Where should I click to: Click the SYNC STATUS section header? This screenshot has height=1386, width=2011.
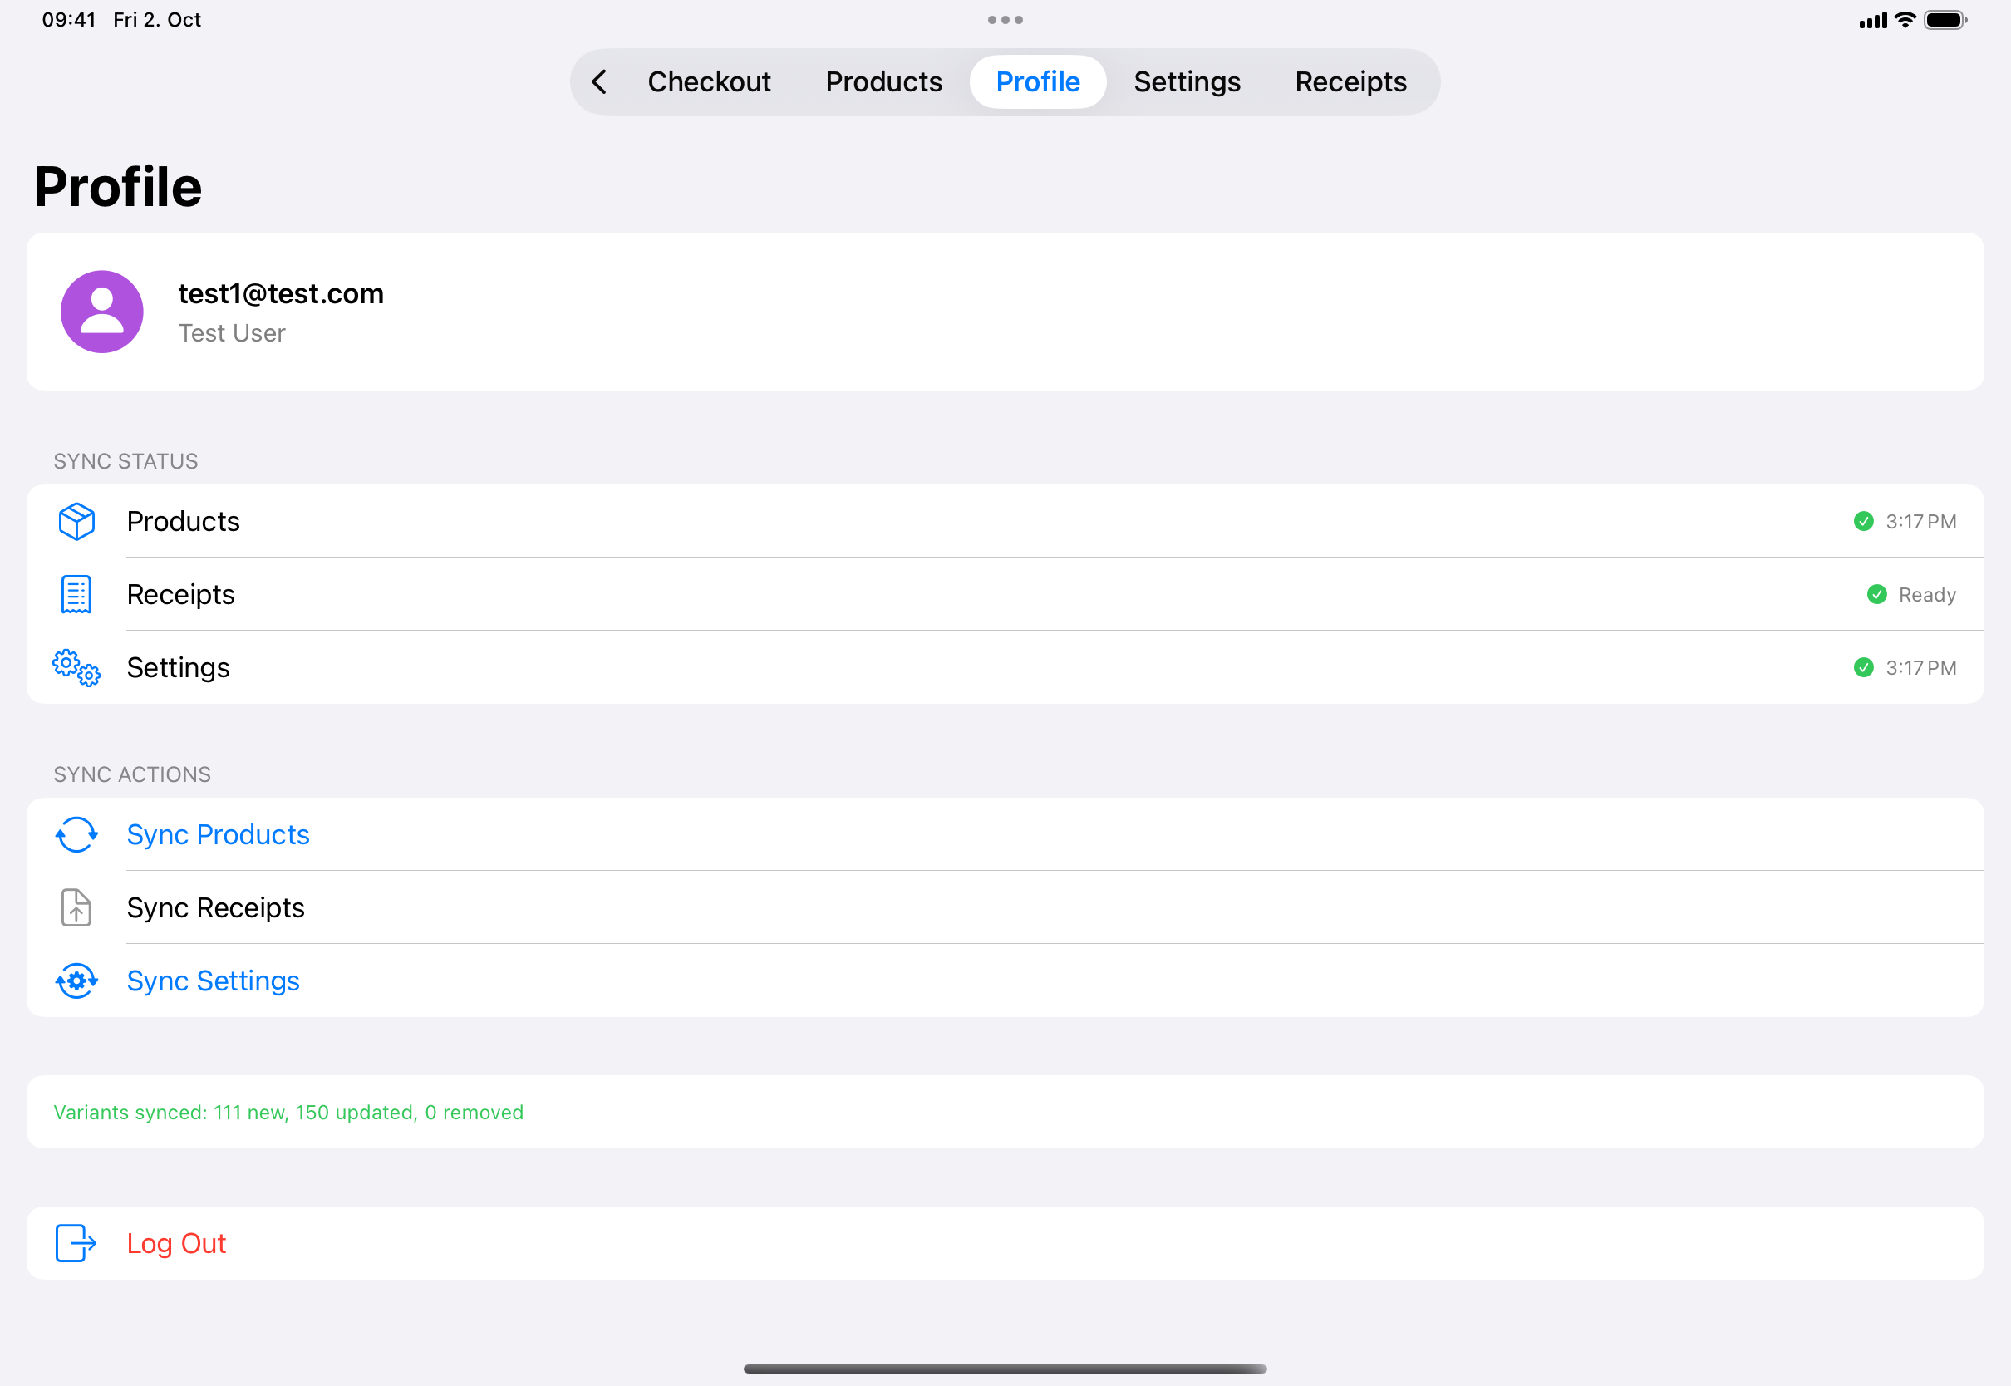pyautogui.click(x=126, y=461)
